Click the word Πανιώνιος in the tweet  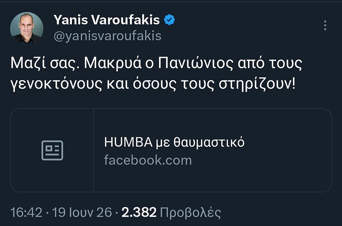point(196,63)
